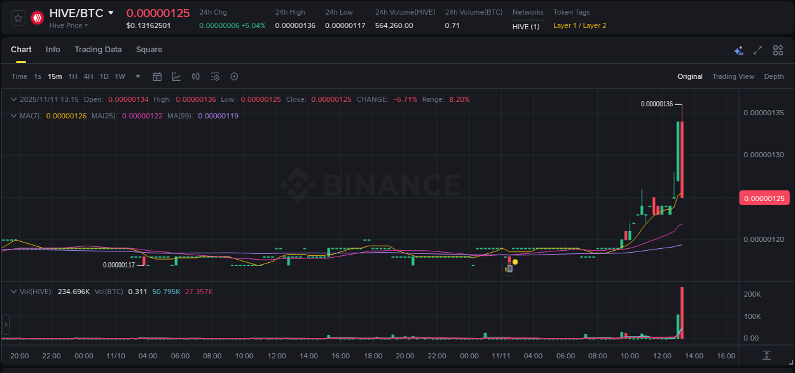Select the candlestick display icon
This screenshot has height=373, width=795.
tap(195, 76)
